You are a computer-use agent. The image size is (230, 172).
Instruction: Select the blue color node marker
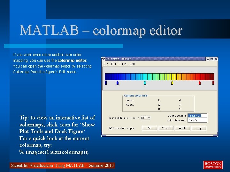pyautogui.click(x=118, y=82)
